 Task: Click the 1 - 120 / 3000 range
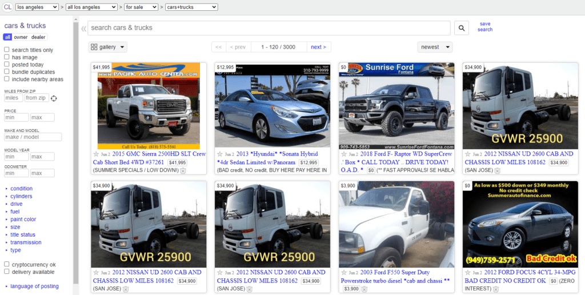coord(278,47)
